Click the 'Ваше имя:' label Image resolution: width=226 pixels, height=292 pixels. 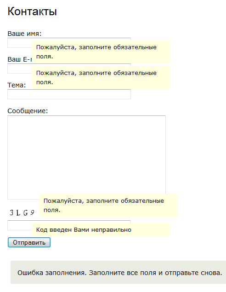click(24, 34)
